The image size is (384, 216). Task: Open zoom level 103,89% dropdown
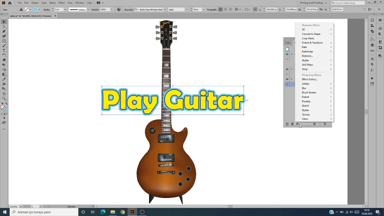click(21, 207)
